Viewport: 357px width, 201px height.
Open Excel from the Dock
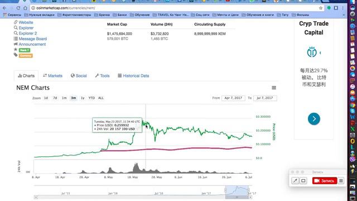353,129
